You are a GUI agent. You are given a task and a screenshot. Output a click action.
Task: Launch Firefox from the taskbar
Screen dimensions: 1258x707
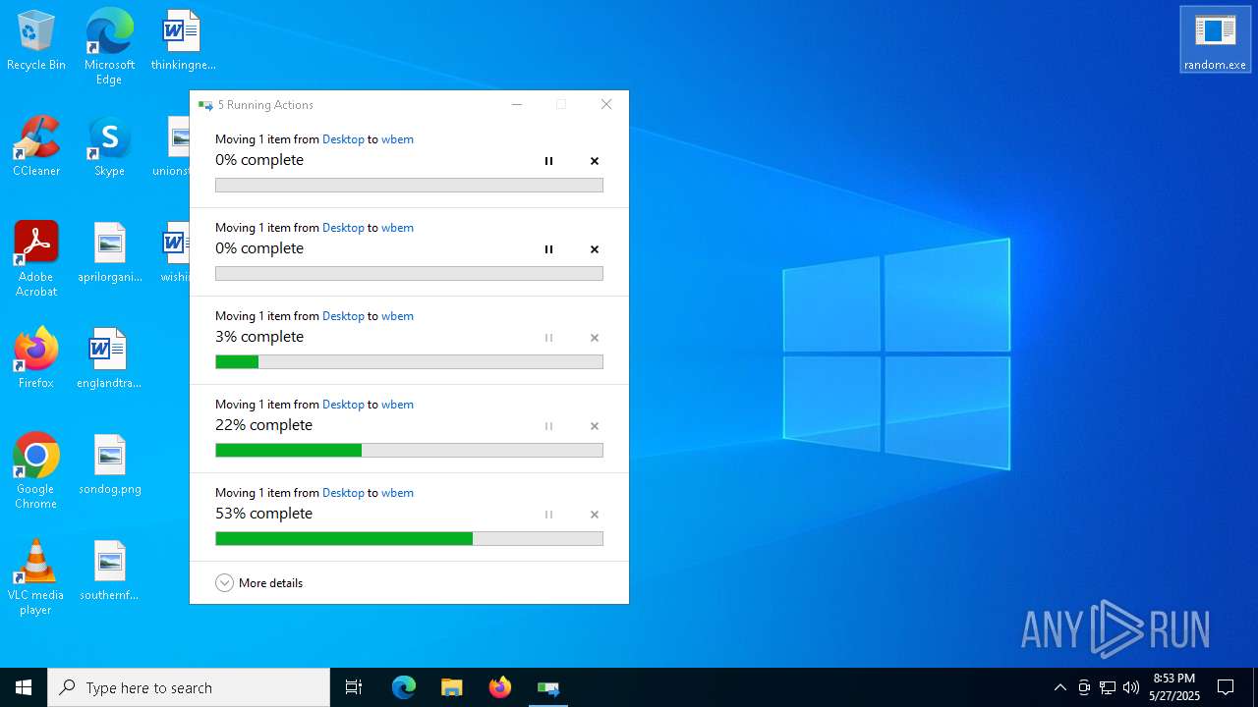point(500,687)
